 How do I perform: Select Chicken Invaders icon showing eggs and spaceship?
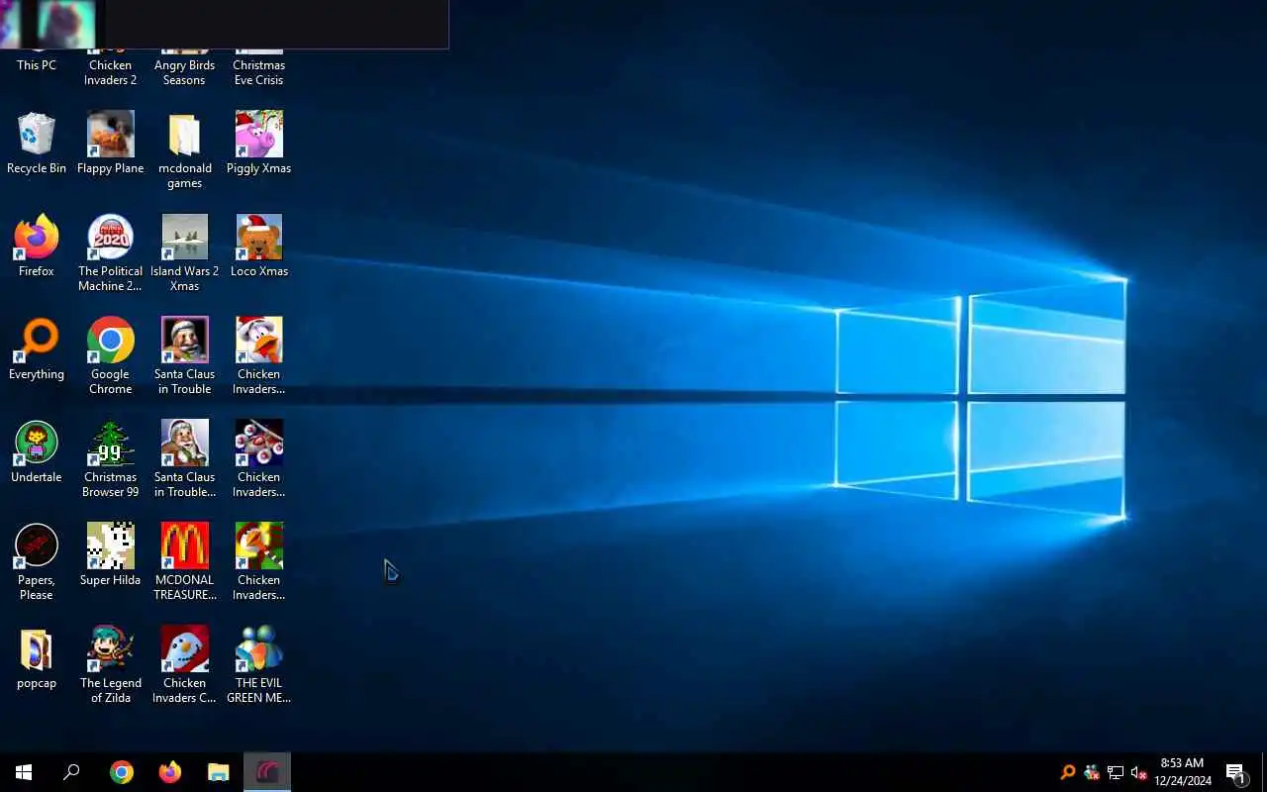coord(258,459)
